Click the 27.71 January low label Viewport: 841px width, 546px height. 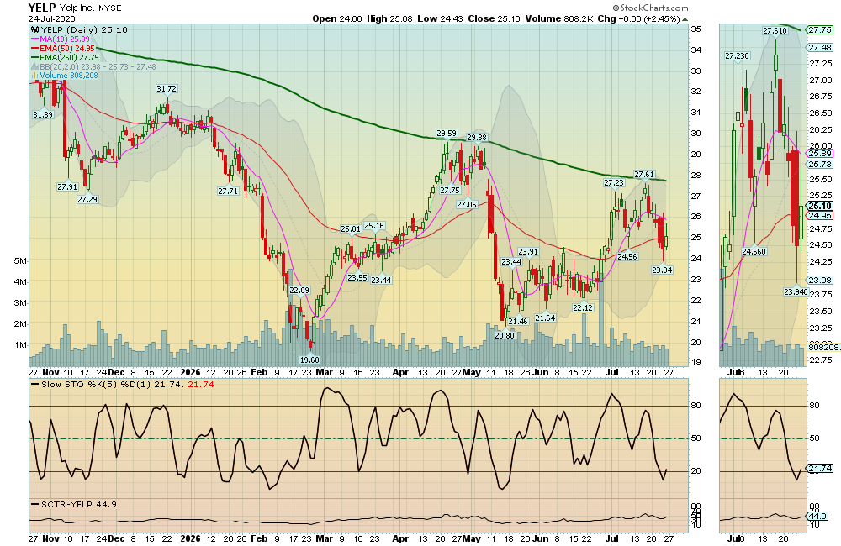tap(228, 191)
